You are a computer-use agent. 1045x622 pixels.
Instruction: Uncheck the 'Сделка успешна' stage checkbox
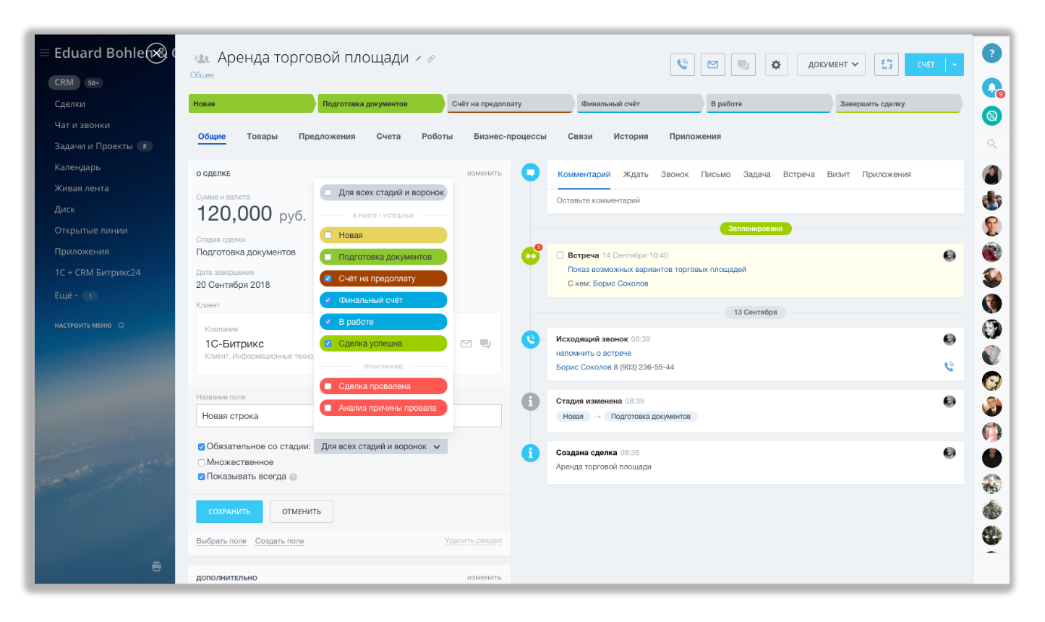coord(328,344)
